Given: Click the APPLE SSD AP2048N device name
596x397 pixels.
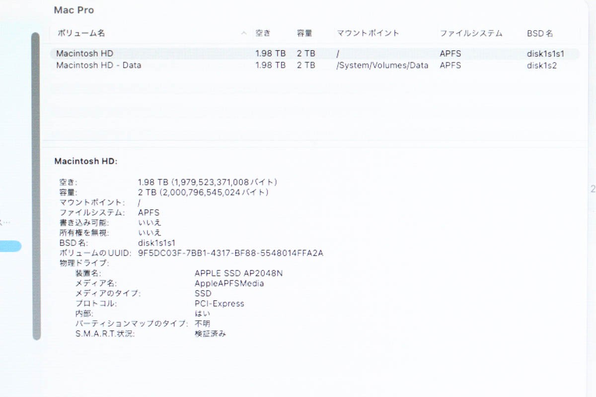Looking at the screenshot, I should [239, 273].
